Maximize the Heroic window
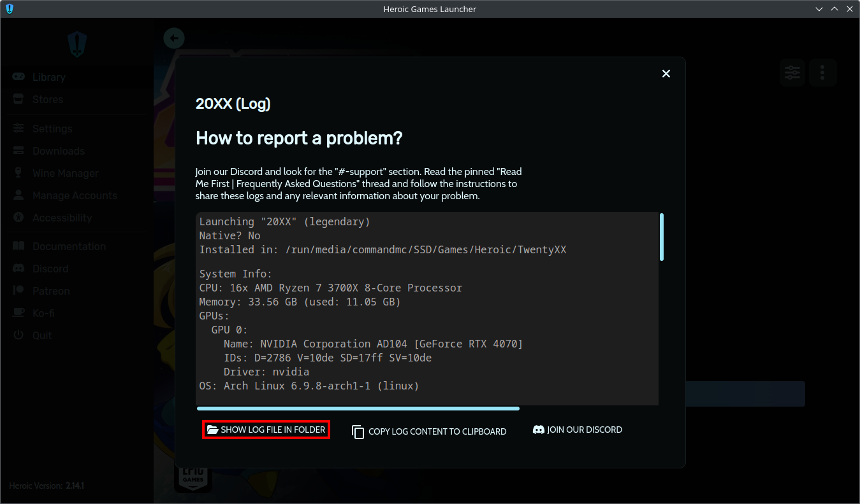860x504 pixels. [834, 9]
